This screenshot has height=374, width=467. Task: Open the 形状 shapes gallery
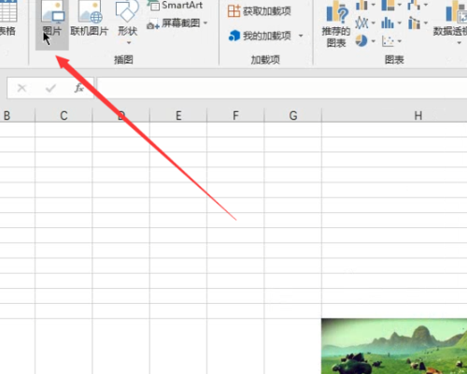pyautogui.click(x=127, y=19)
